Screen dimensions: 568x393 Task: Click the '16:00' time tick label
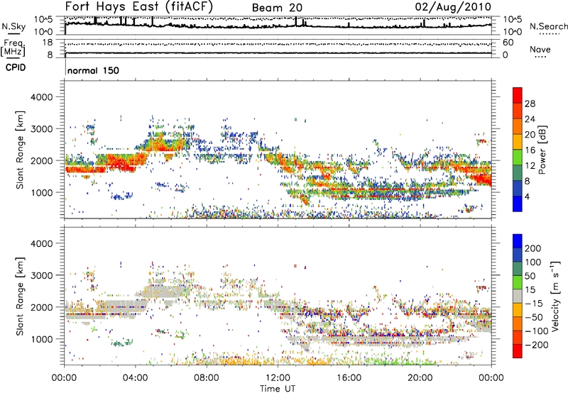pos(349,378)
